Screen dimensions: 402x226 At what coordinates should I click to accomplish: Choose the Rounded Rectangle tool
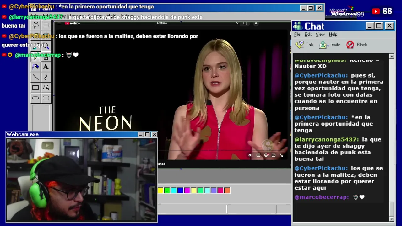[46, 98]
